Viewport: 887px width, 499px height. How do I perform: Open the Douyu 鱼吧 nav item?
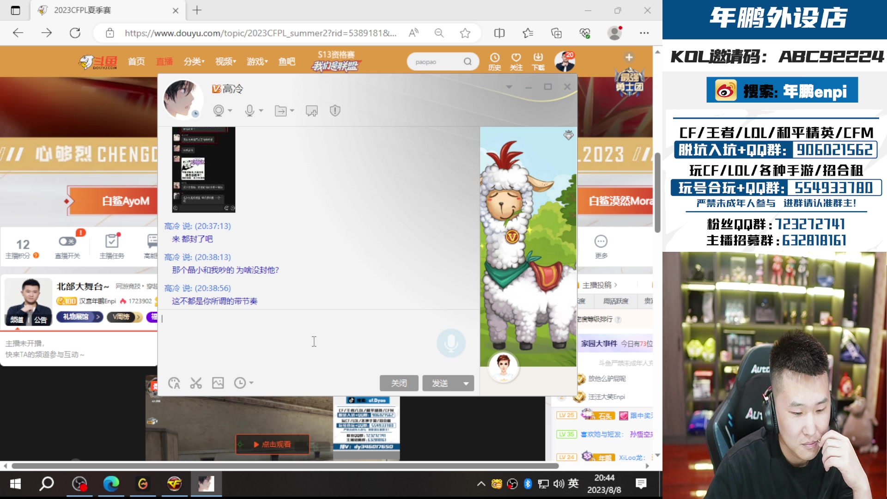[287, 61]
